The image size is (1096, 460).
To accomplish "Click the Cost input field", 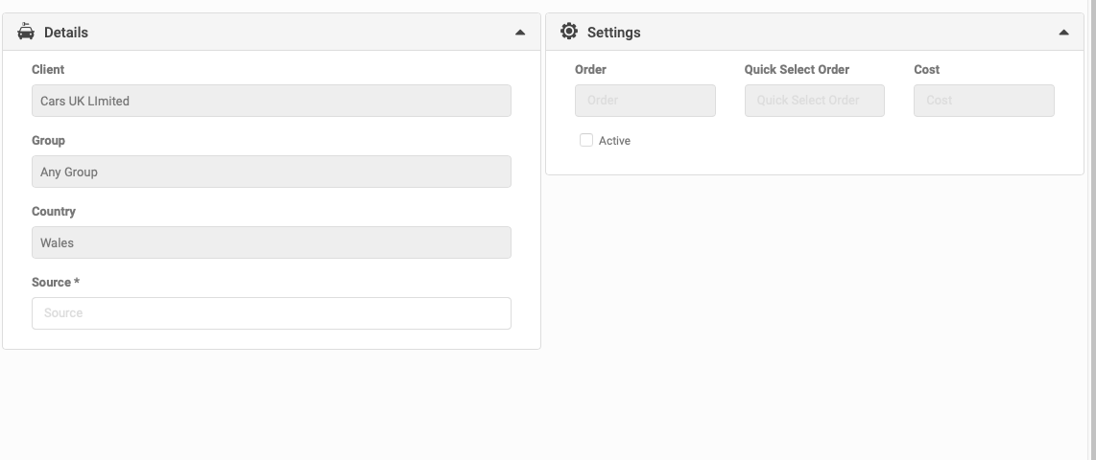I will click(984, 101).
